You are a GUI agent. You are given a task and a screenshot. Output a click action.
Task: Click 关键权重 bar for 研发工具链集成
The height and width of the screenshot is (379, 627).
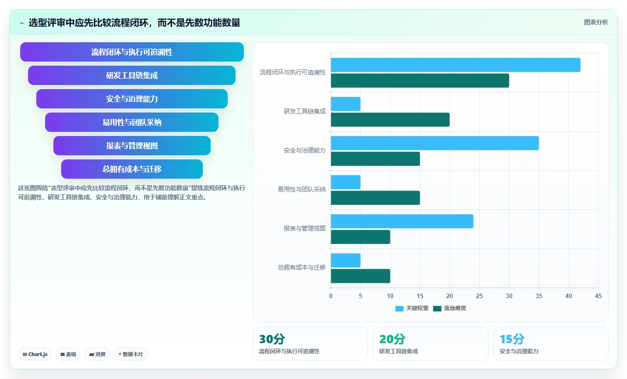tap(345, 104)
